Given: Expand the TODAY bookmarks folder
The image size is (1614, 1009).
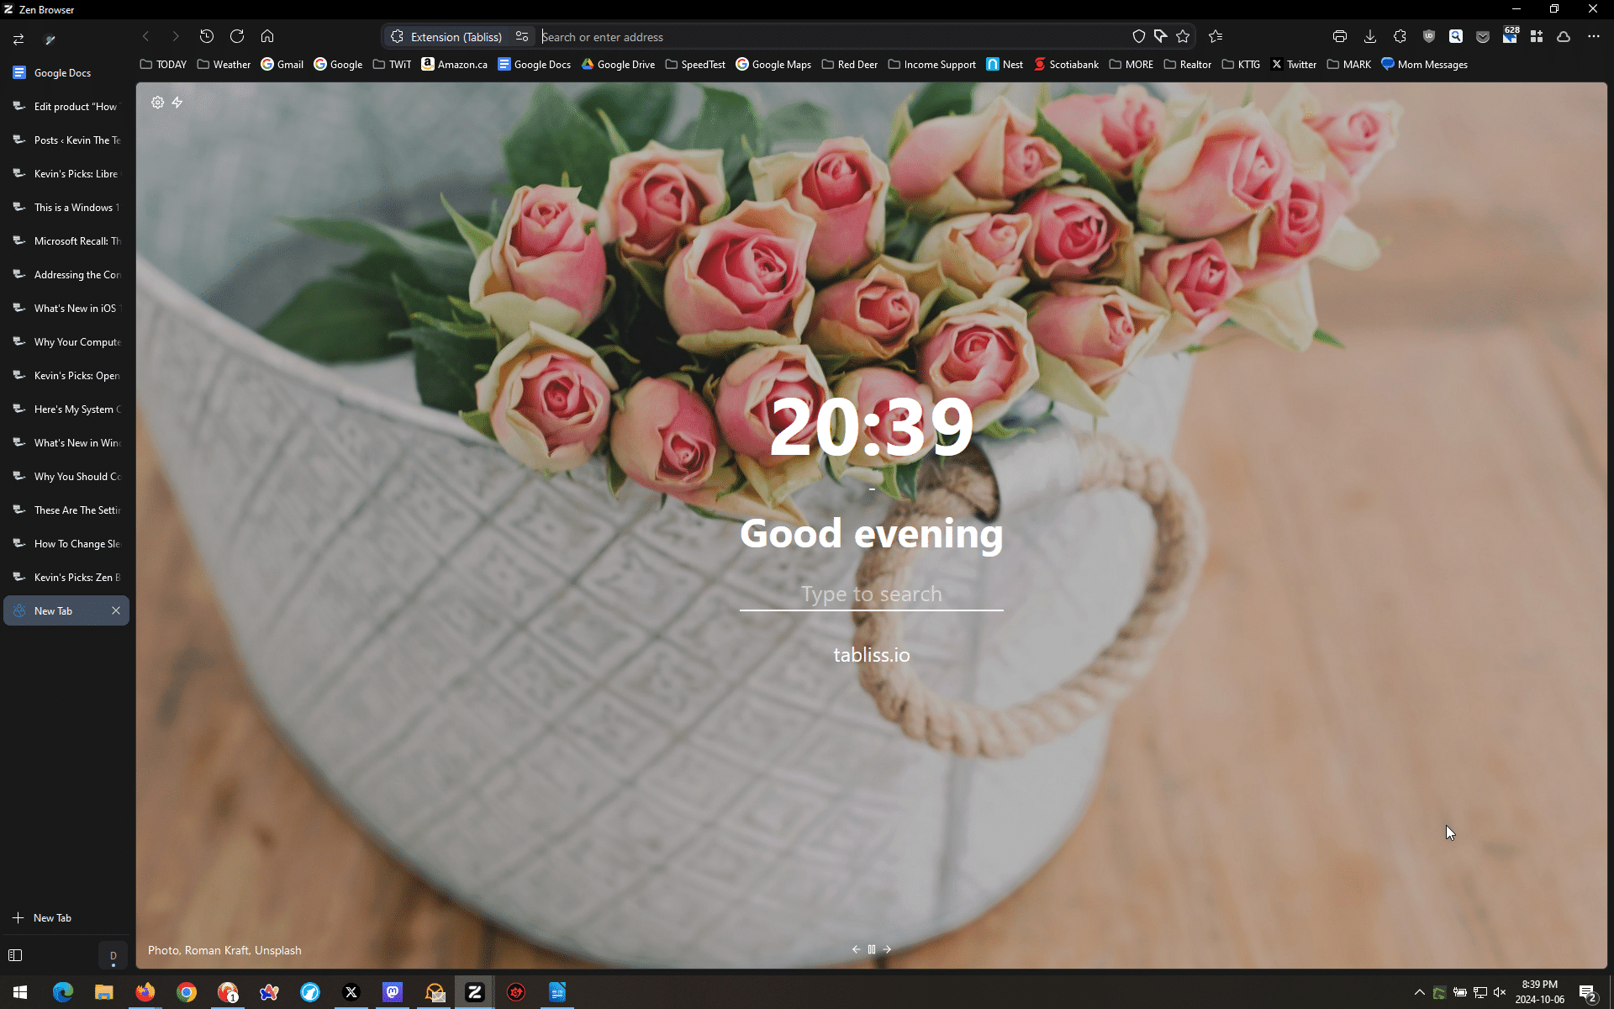Looking at the screenshot, I should [163, 65].
